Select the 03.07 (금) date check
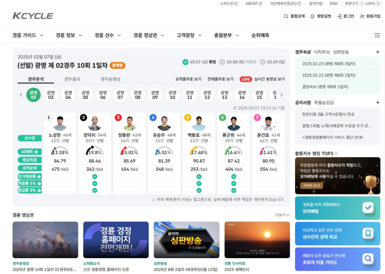This screenshot has height=274, width=385. pyautogui.click(x=185, y=62)
